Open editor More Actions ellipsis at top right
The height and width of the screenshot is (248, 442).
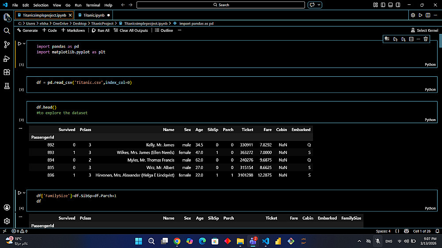(435, 15)
